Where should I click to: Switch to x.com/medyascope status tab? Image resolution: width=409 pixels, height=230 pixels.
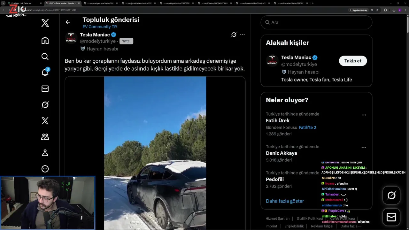coord(100,3)
